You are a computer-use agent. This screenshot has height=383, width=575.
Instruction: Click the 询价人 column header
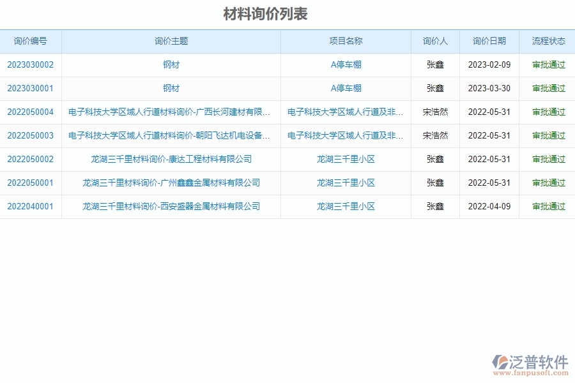click(434, 40)
